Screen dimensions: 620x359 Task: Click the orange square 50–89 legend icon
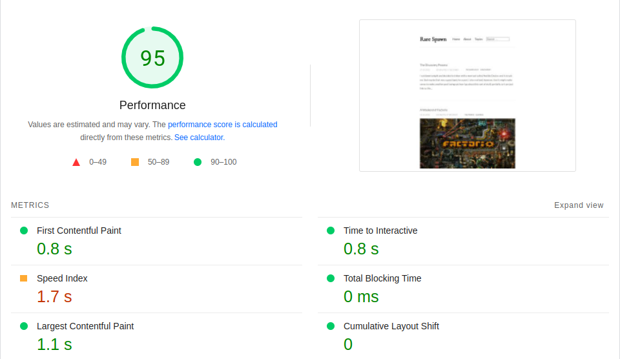(135, 162)
